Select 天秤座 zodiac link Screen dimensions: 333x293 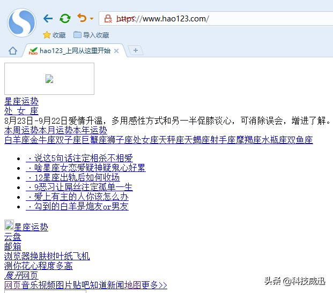(171, 140)
